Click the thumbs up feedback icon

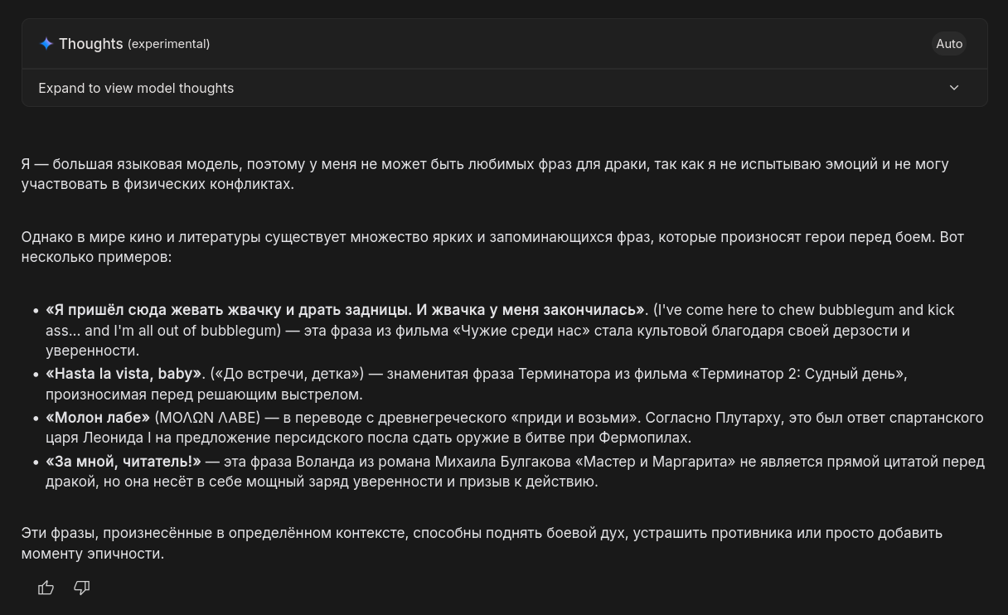coord(46,588)
